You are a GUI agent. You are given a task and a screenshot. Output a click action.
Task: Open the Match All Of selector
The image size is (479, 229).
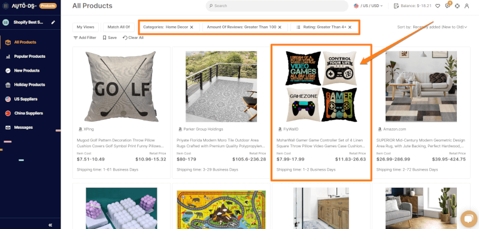click(x=119, y=27)
